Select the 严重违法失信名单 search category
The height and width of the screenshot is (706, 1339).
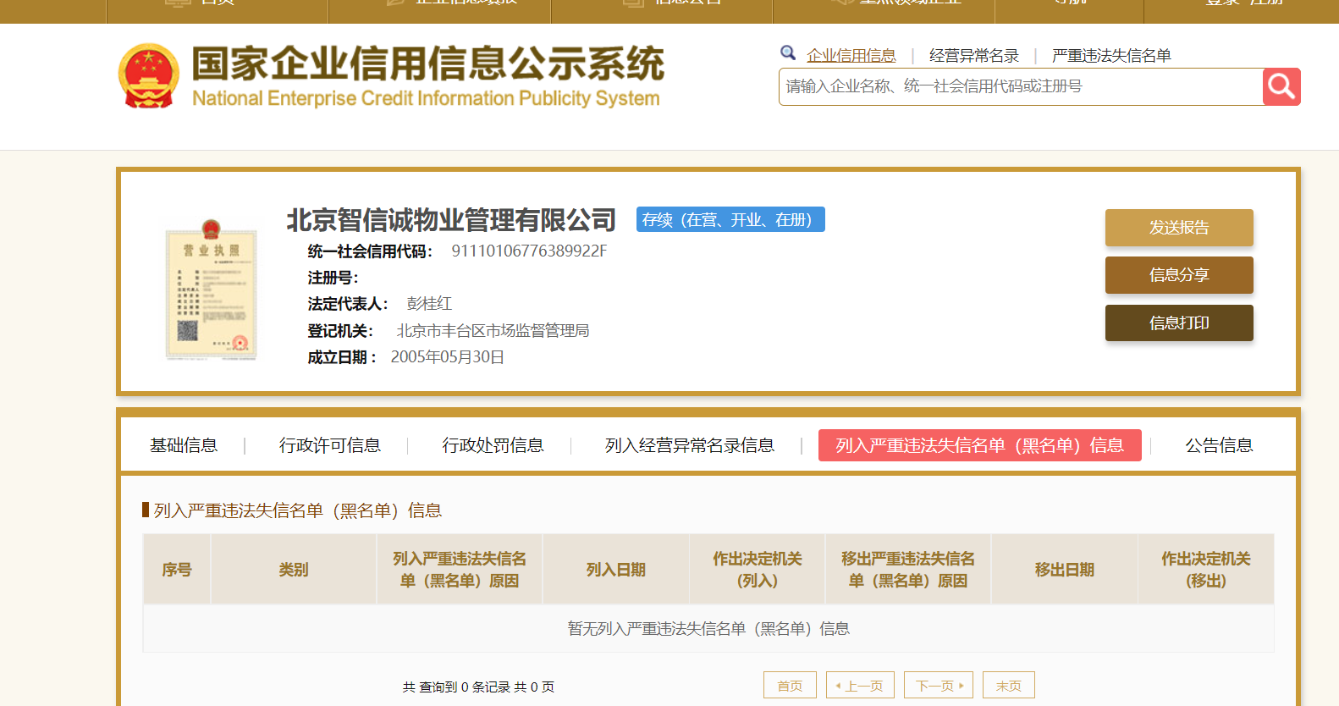(x=1111, y=55)
